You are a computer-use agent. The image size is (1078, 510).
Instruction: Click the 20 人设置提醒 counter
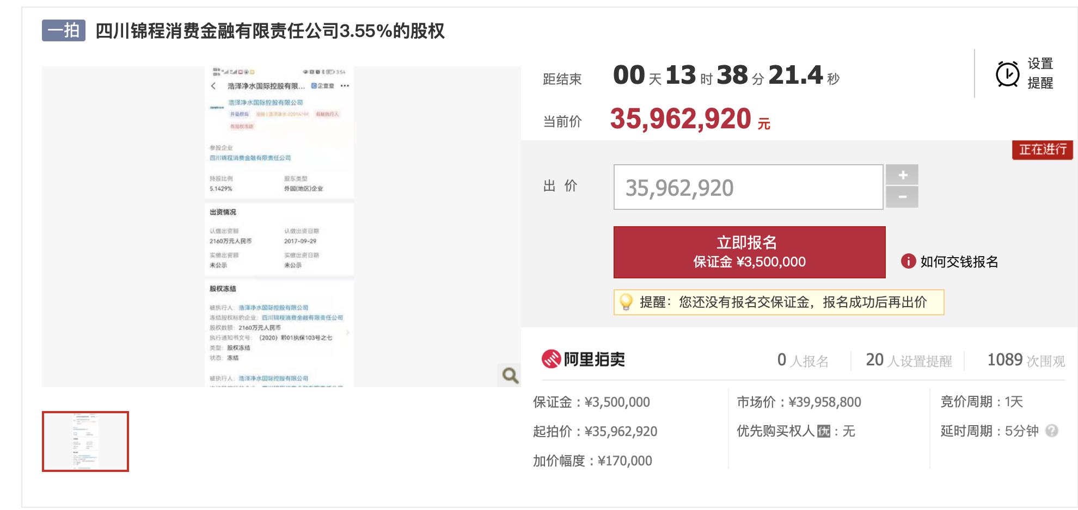pyautogui.click(x=908, y=360)
